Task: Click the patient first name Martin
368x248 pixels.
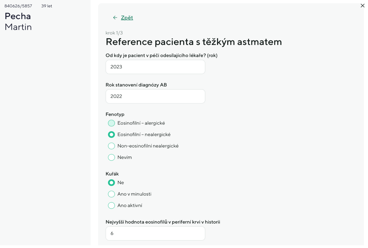Action: (x=18, y=27)
